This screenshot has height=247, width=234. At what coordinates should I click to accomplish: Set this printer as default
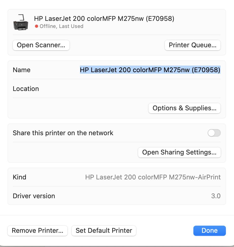[x=104, y=231]
